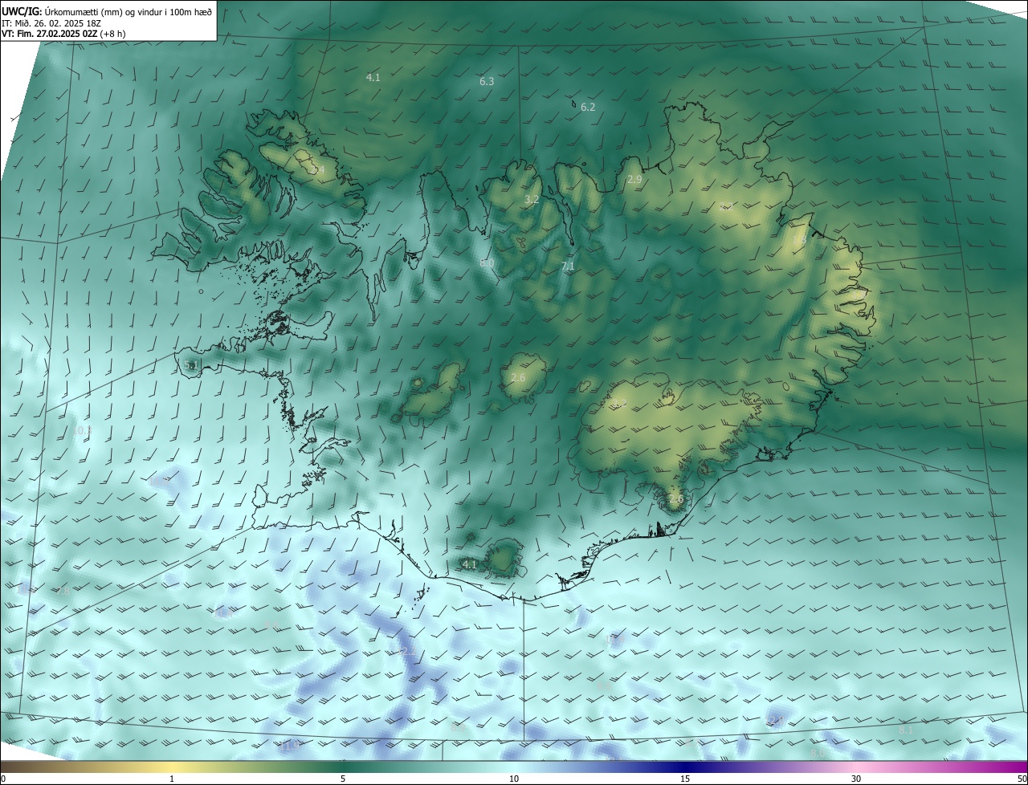Click the 6.2 precipitation value label
Viewport: 1028px width, 785px height.
pyautogui.click(x=588, y=108)
